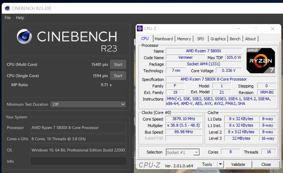
Task: Click the Validate button
Action: pos(238,164)
